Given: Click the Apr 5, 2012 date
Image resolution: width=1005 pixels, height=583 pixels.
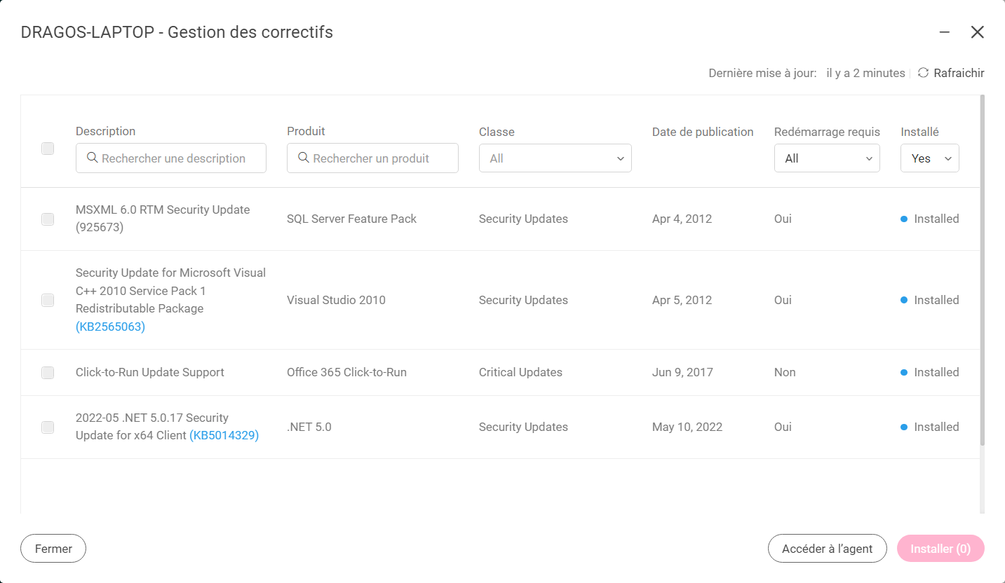Looking at the screenshot, I should 682,300.
